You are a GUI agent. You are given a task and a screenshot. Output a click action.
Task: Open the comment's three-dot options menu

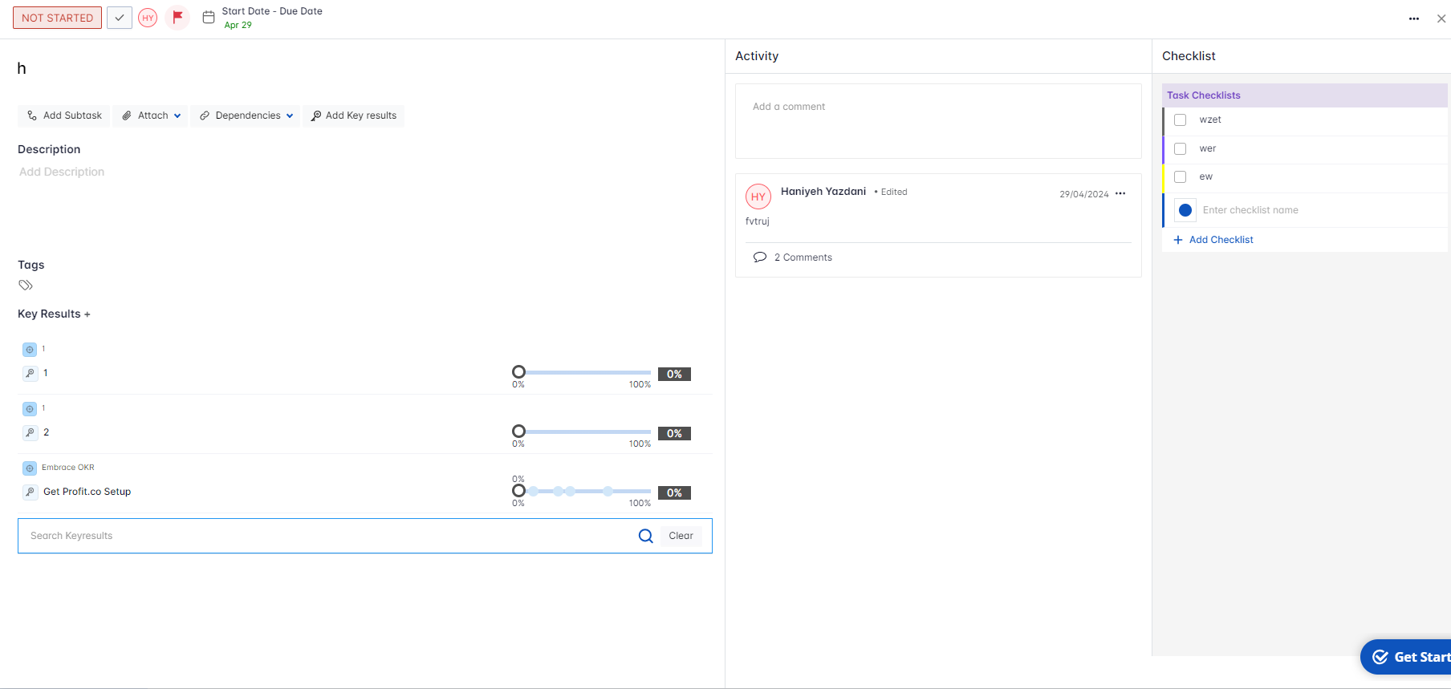(x=1120, y=193)
